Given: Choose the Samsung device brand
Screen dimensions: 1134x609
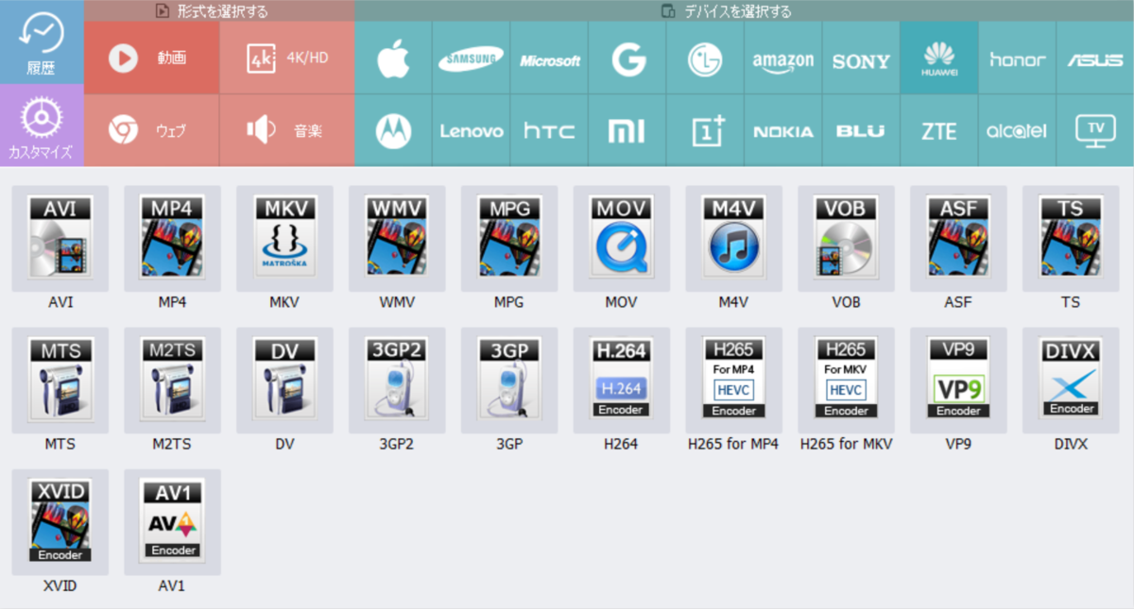Looking at the screenshot, I should (472, 59).
